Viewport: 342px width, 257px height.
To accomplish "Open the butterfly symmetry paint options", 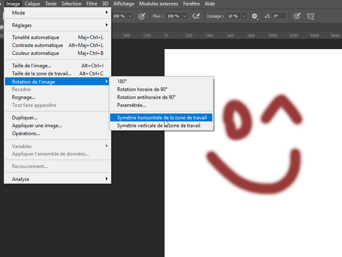I will pos(310,16).
